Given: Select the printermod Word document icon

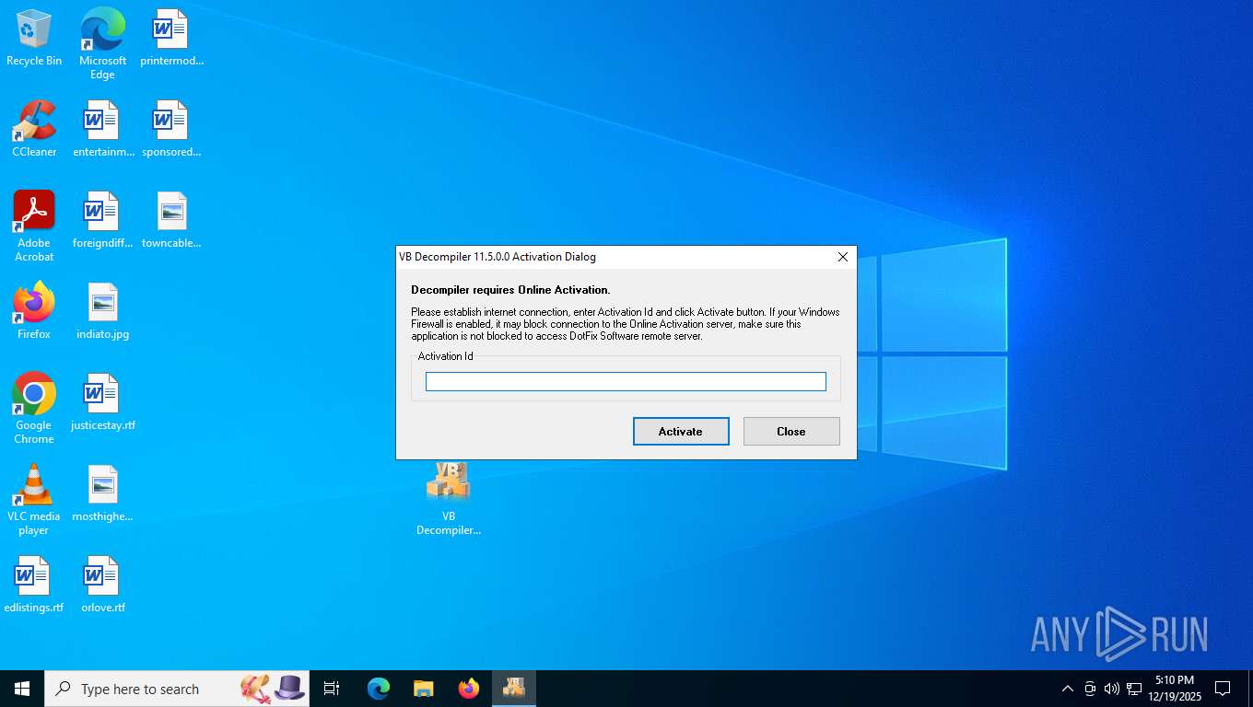Looking at the screenshot, I should [171, 39].
